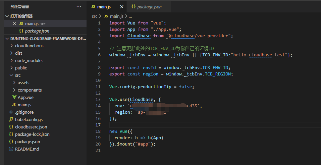The image size is (321, 165).
Task: Click Vue.config.productionTip on line 11
Action: (140, 87)
